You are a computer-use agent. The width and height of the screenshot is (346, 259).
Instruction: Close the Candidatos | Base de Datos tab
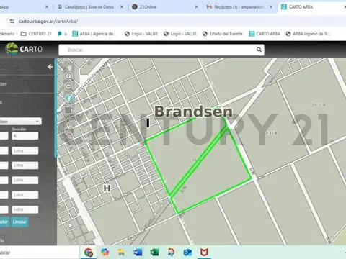pyautogui.click(x=122, y=7)
